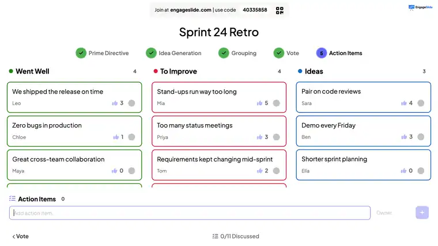Toggle discussed on 'Too many status meetings'

276,137
